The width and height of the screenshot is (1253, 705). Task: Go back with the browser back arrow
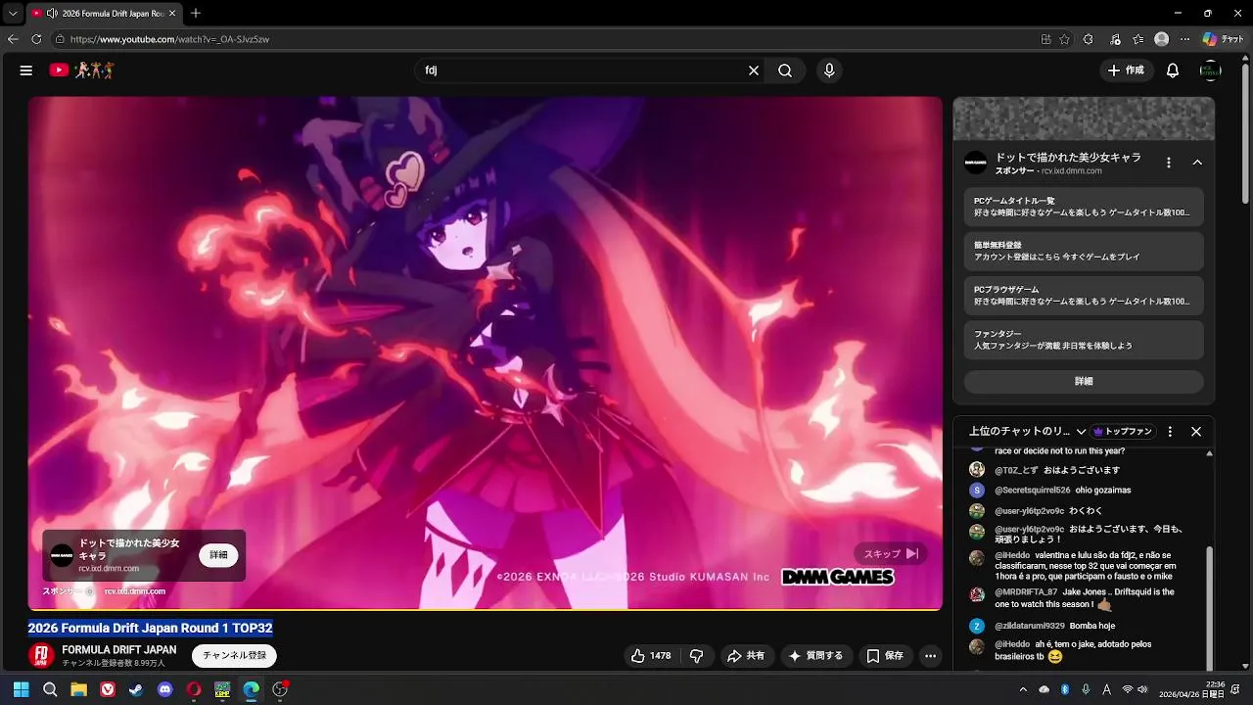tap(13, 39)
